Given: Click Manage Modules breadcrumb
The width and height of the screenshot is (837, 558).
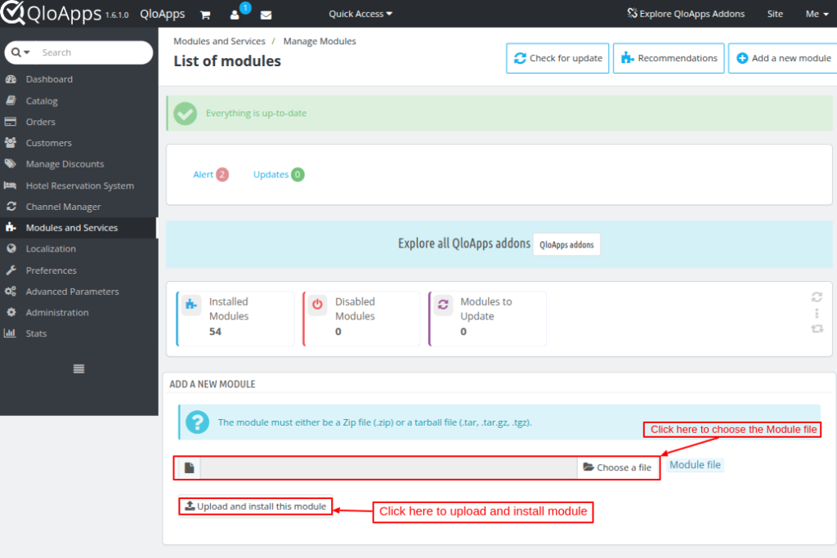Looking at the screenshot, I should tap(320, 41).
